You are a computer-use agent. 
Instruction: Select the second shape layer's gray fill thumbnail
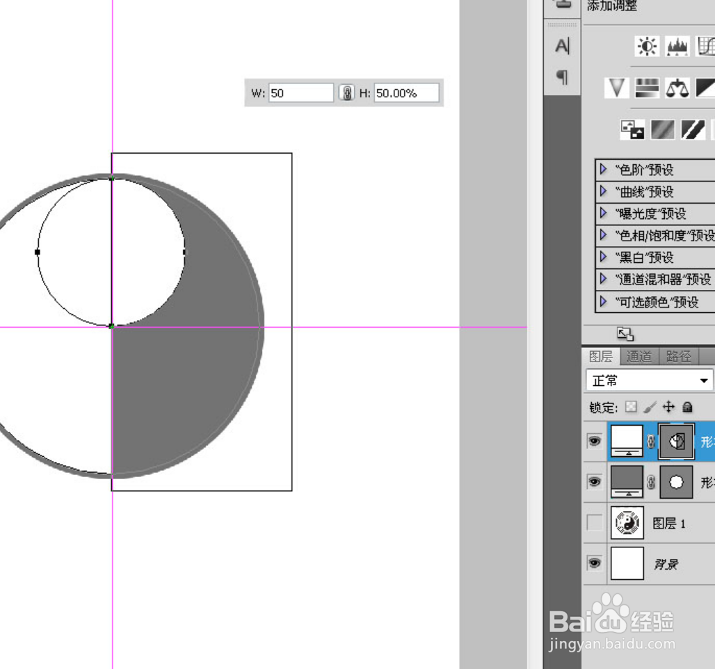coord(627,481)
